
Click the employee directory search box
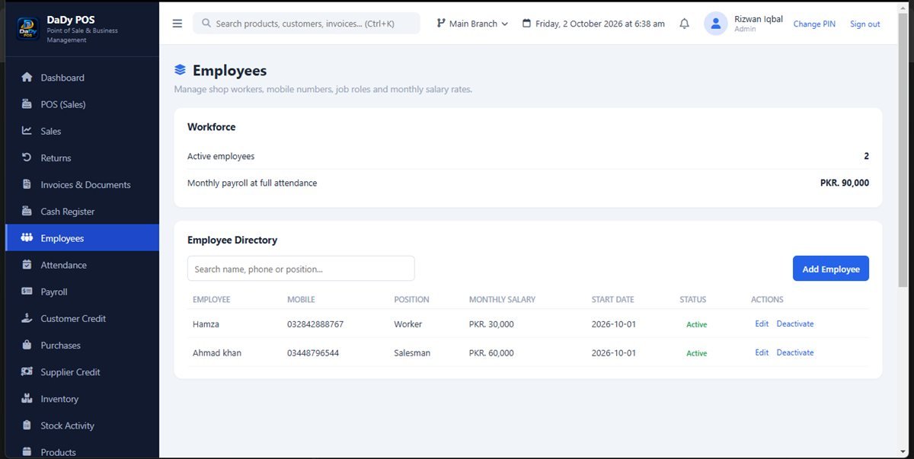(301, 269)
